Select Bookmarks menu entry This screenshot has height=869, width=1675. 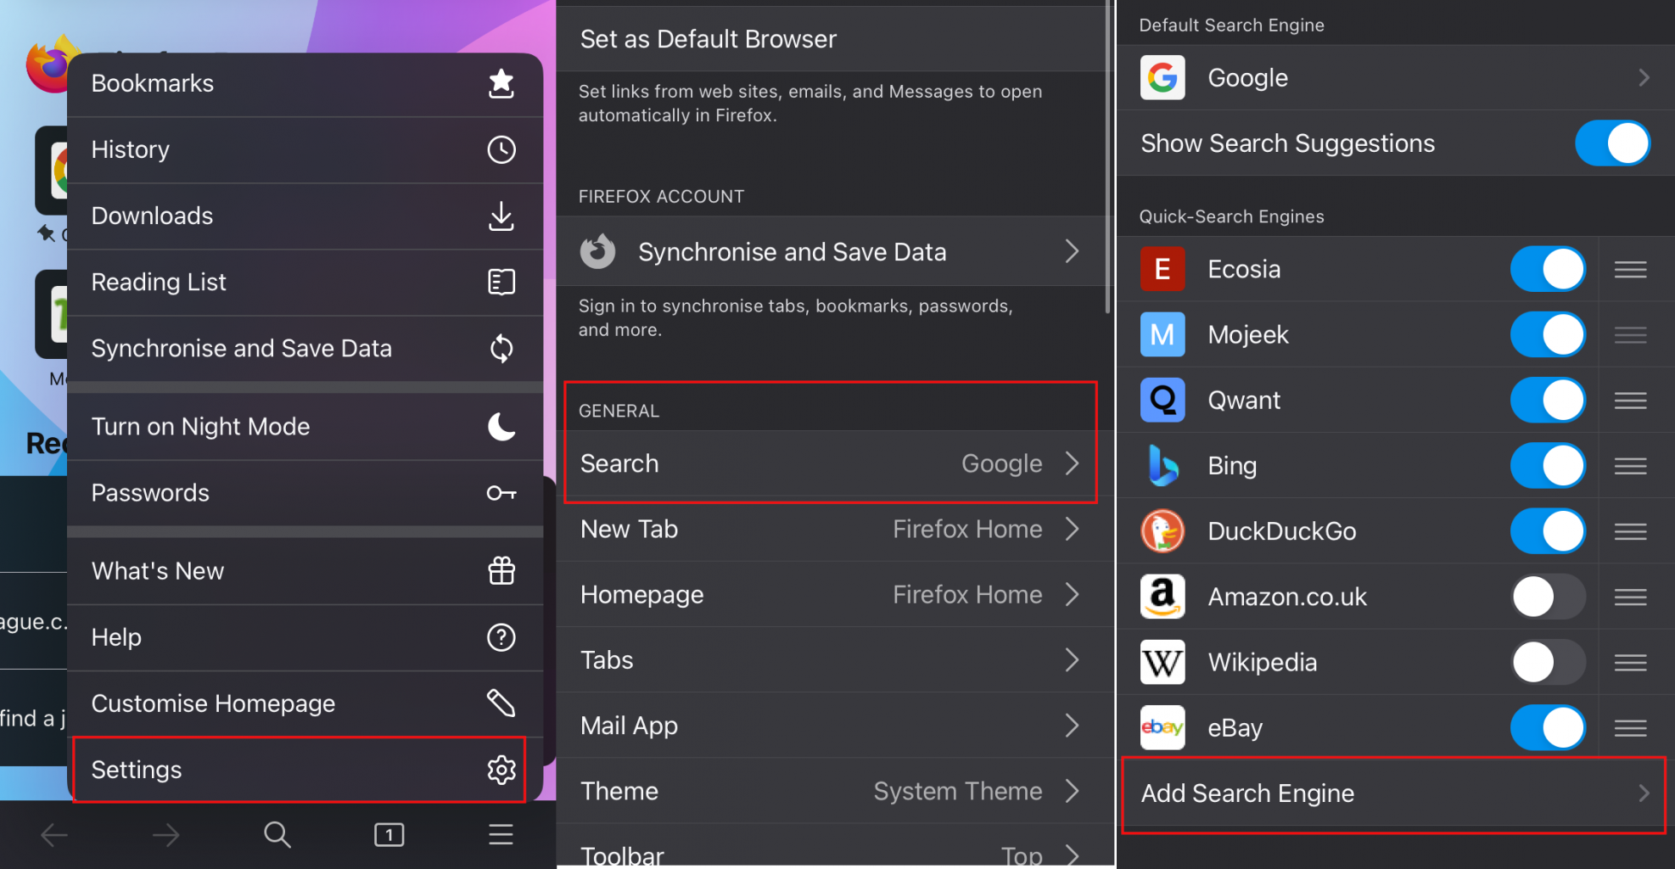tap(305, 83)
